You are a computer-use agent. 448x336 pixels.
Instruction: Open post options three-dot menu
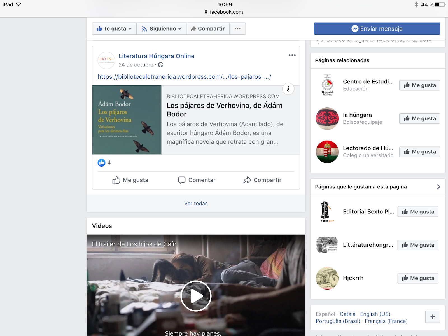(x=292, y=55)
